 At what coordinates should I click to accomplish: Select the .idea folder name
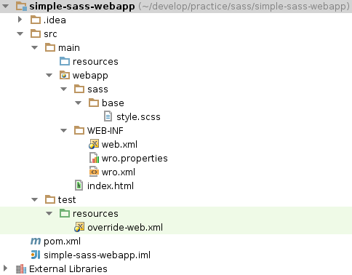55,20
